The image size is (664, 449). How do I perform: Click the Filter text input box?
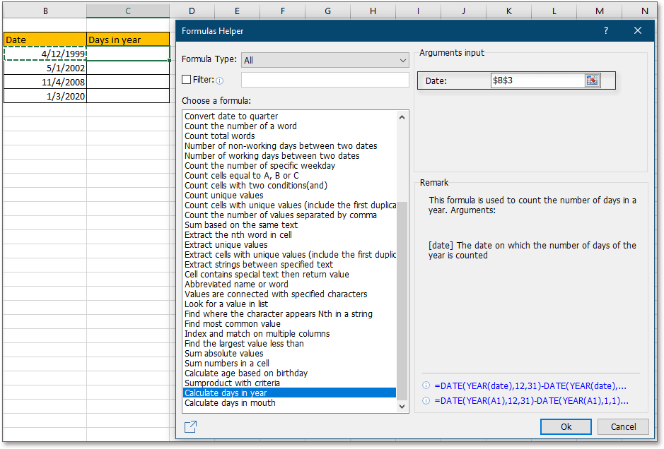[325, 80]
